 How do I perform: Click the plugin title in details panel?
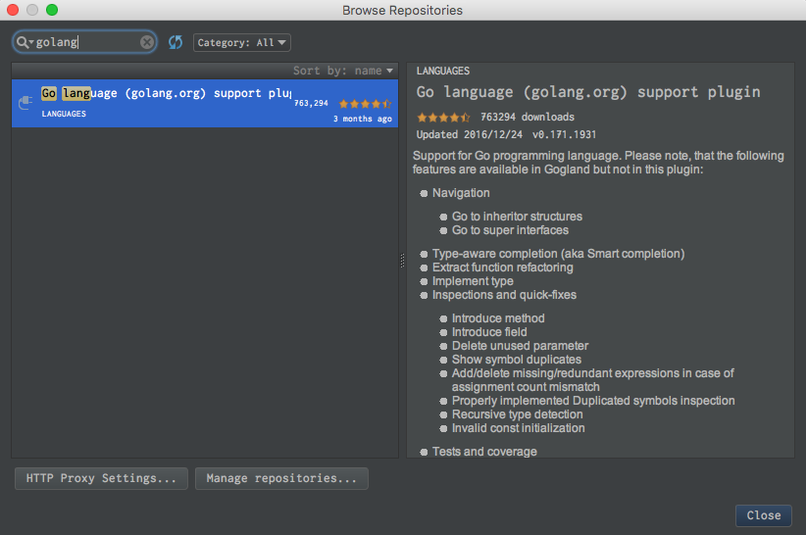[588, 92]
